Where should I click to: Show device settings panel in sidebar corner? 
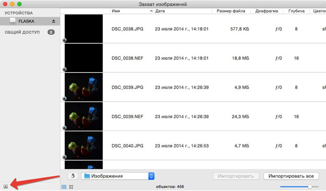(6, 186)
